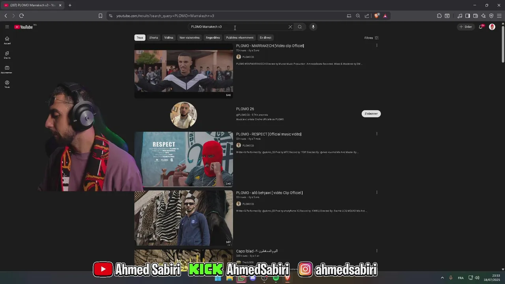Open Accueil in the YouTube sidebar
The image size is (505, 284).
pyautogui.click(x=7, y=40)
